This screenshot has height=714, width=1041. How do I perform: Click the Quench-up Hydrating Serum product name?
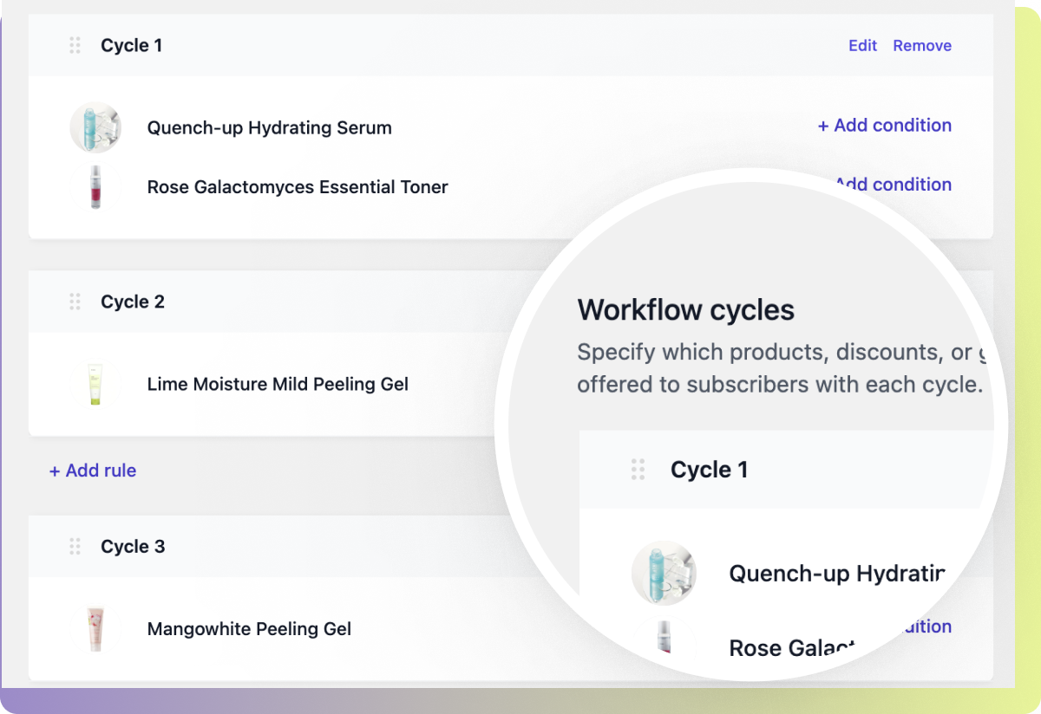pos(270,127)
